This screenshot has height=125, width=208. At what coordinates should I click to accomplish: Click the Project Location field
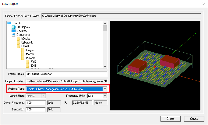(x=67, y=81)
